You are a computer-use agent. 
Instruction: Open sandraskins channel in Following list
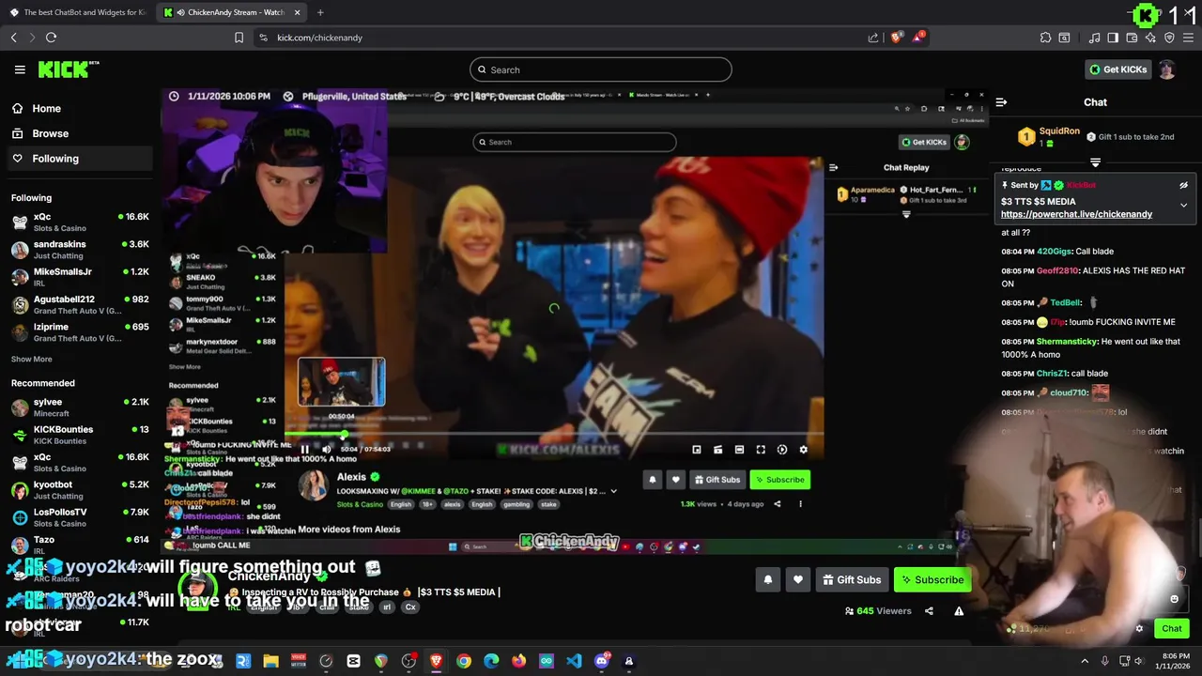click(x=80, y=249)
